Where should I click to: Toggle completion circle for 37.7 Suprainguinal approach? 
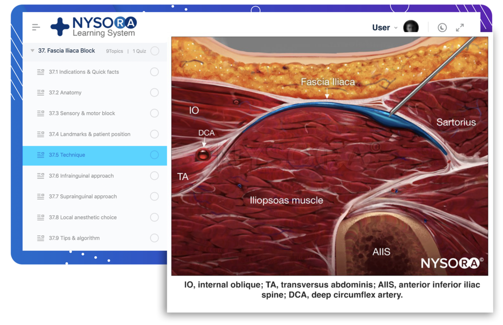[x=154, y=196]
